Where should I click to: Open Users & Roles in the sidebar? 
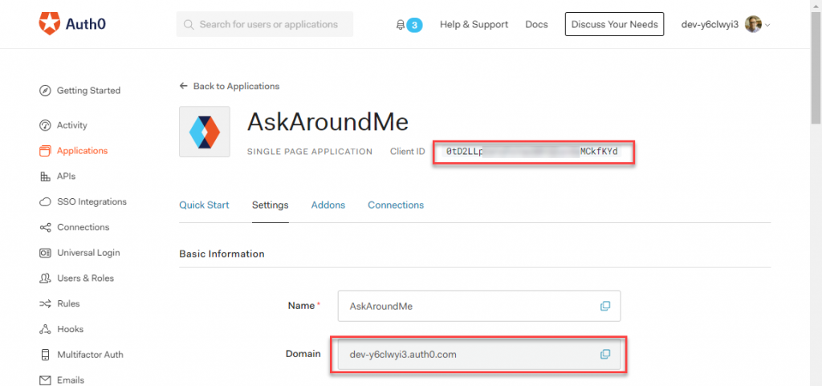pos(85,278)
